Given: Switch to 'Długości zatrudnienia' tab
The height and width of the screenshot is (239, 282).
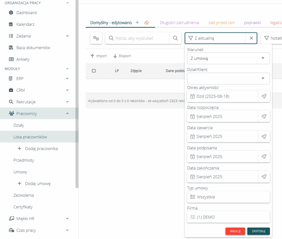Looking at the screenshot, I should tap(179, 23).
